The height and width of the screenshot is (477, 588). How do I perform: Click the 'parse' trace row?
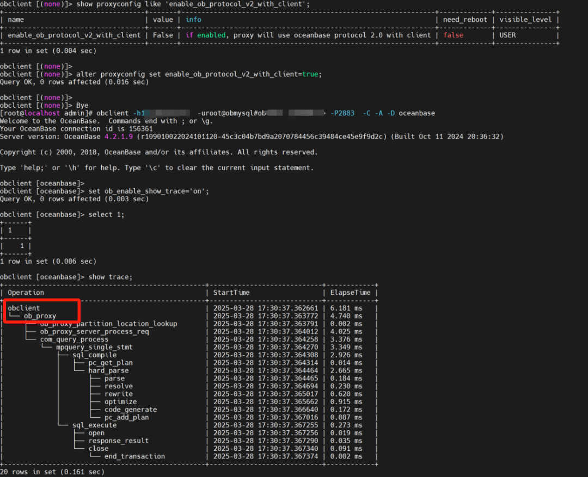[x=189, y=379]
